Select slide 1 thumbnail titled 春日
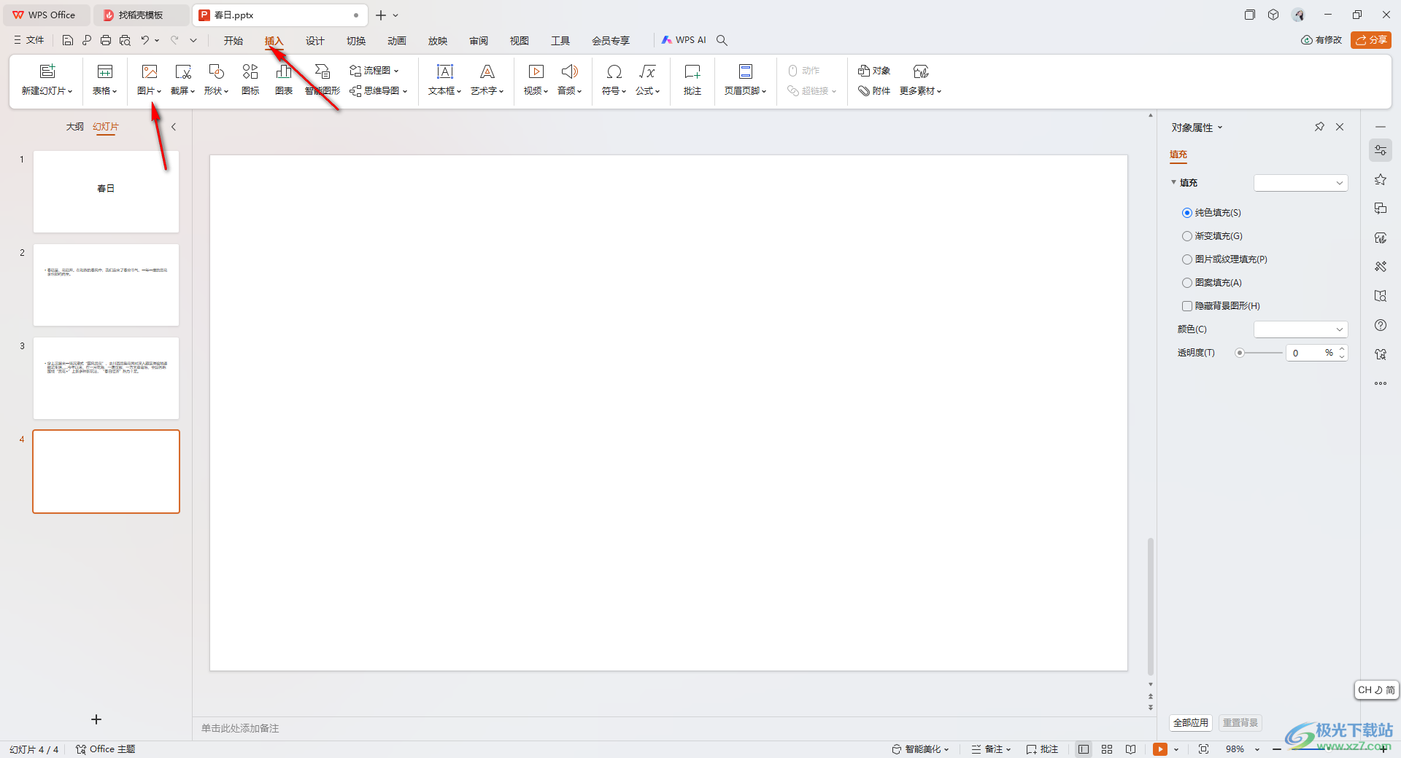This screenshot has height=758, width=1401. [106, 192]
